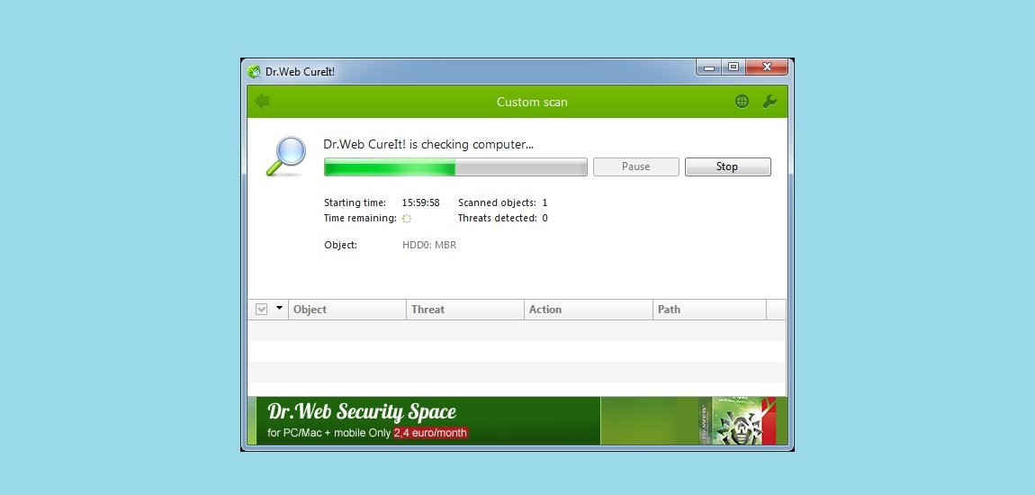Viewport: 1035px width, 495px height.
Task: Click the Threats detected label
Action: (x=498, y=218)
